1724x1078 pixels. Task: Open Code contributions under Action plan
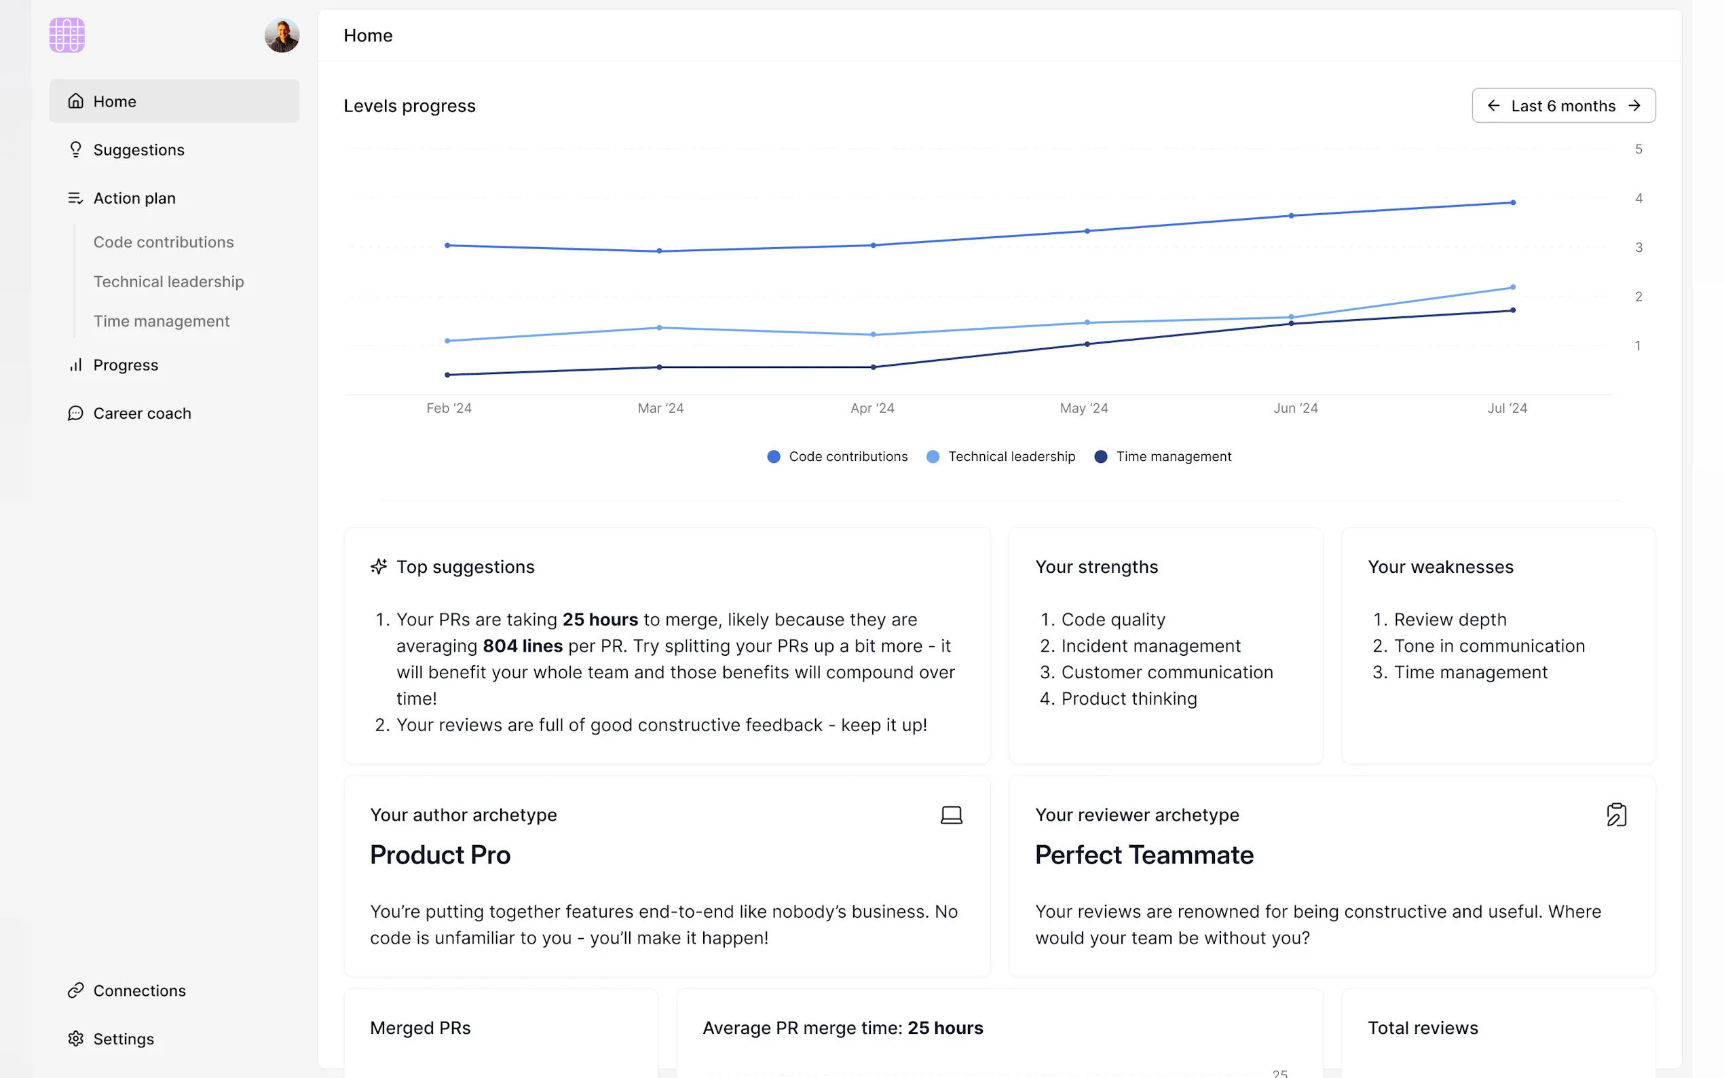163,242
